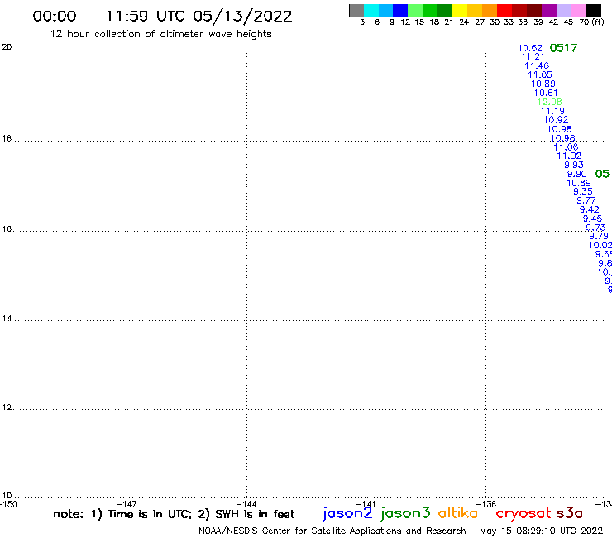This screenshot has width=612, height=538.
Task: Click the '24' legend scale label
Action: (464, 22)
